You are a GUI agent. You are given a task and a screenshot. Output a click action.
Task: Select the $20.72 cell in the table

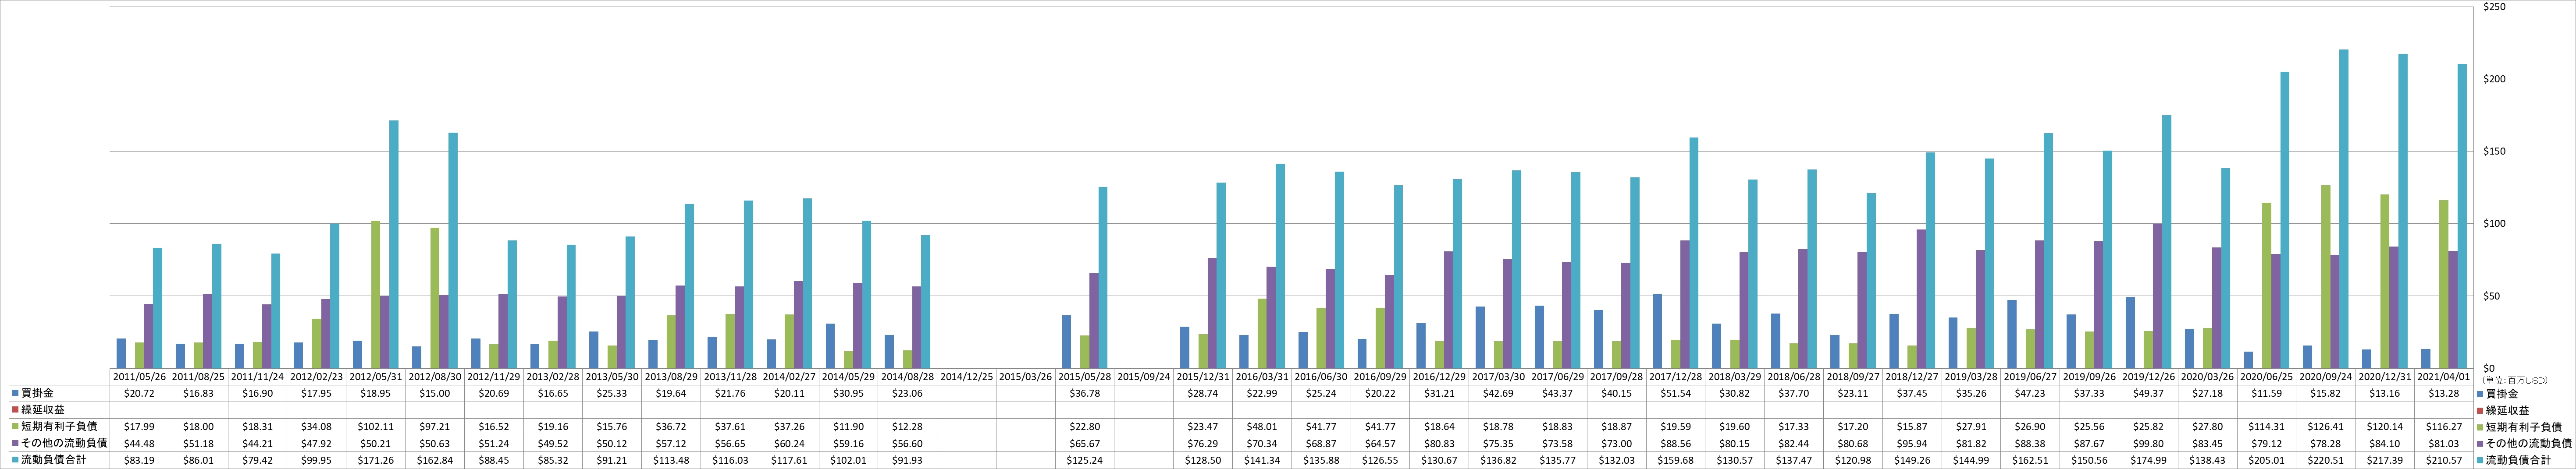pyautogui.click(x=139, y=394)
